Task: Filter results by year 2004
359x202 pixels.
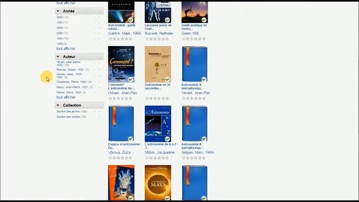Action: 62,17
